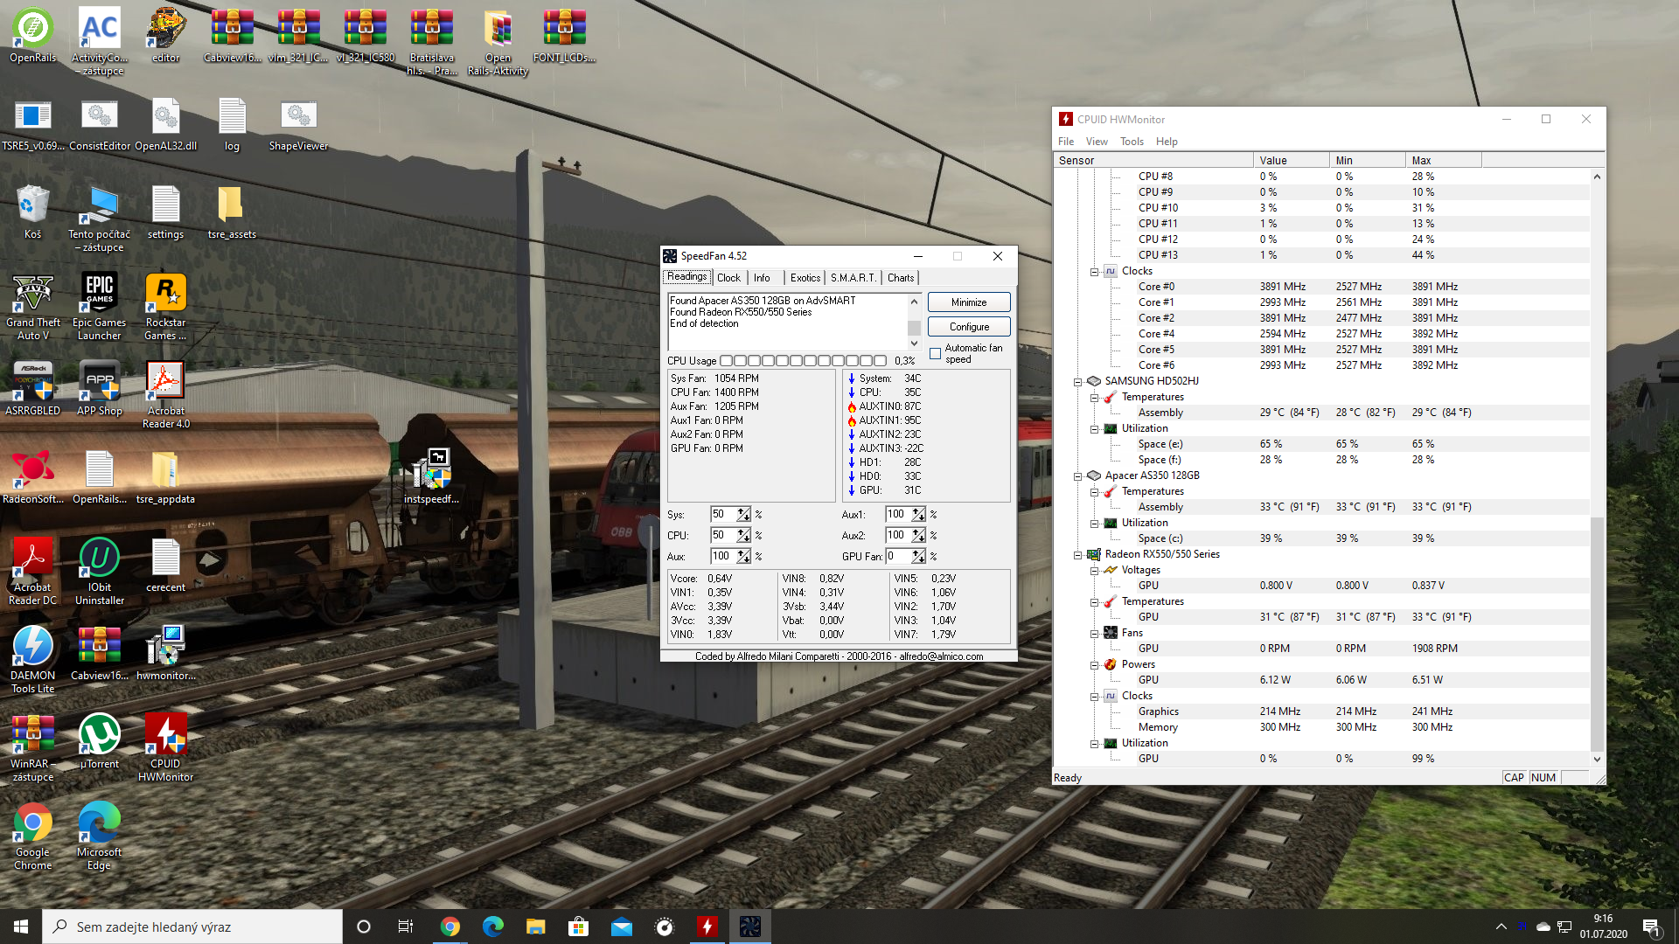The width and height of the screenshot is (1679, 944).
Task: Click the SpeedFan icon in the taskbar
Action: pos(750,927)
